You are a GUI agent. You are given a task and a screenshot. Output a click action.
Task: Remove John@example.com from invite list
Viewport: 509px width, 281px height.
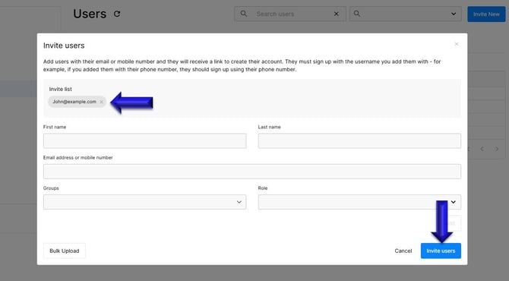tap(101, 102)
